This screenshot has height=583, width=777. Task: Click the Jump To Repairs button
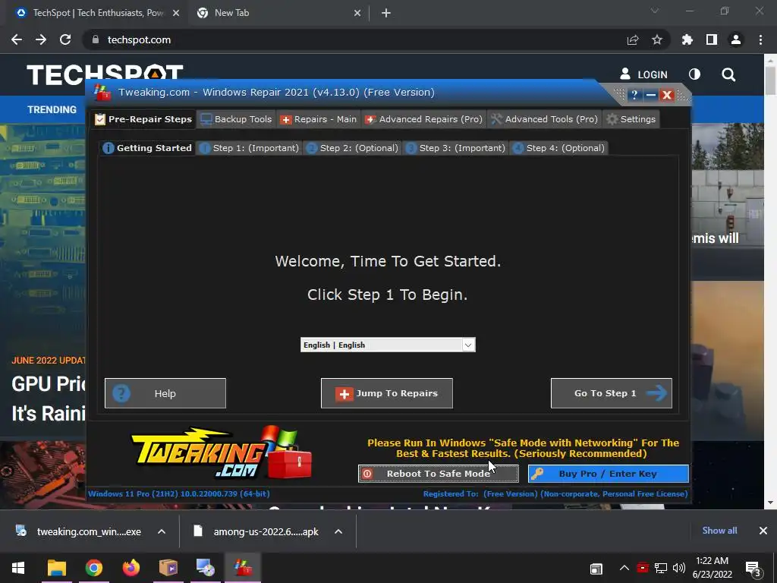coord(386,393)
